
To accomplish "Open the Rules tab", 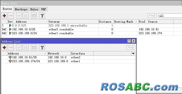I will 34,9.
